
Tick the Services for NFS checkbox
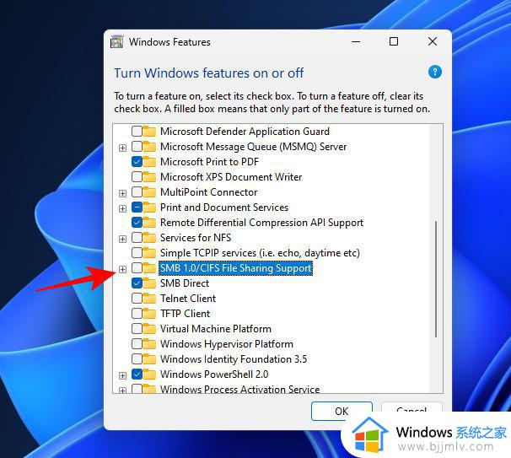(x=137, y=237)
